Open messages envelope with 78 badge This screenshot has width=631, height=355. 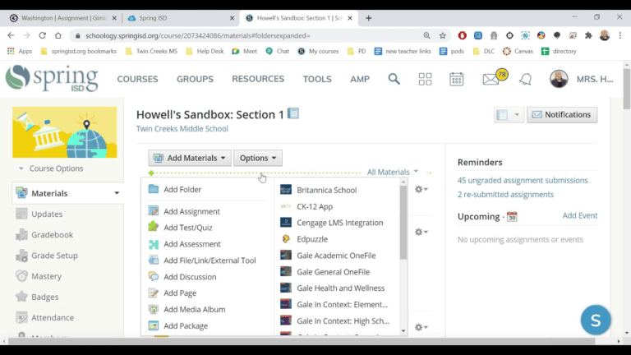coord(495,77)
